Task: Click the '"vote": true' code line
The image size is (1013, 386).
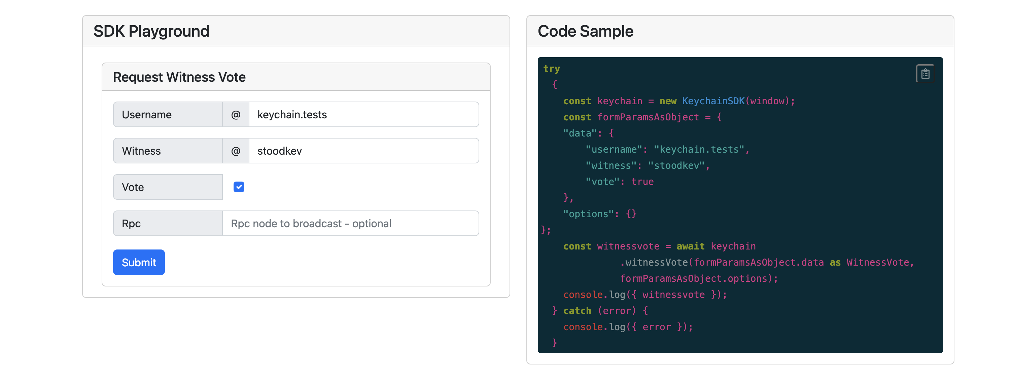Action: [x=619, y=182]
